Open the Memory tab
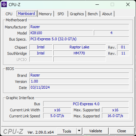The width and height of the screenshot is (136, 136). click(45, 14)
